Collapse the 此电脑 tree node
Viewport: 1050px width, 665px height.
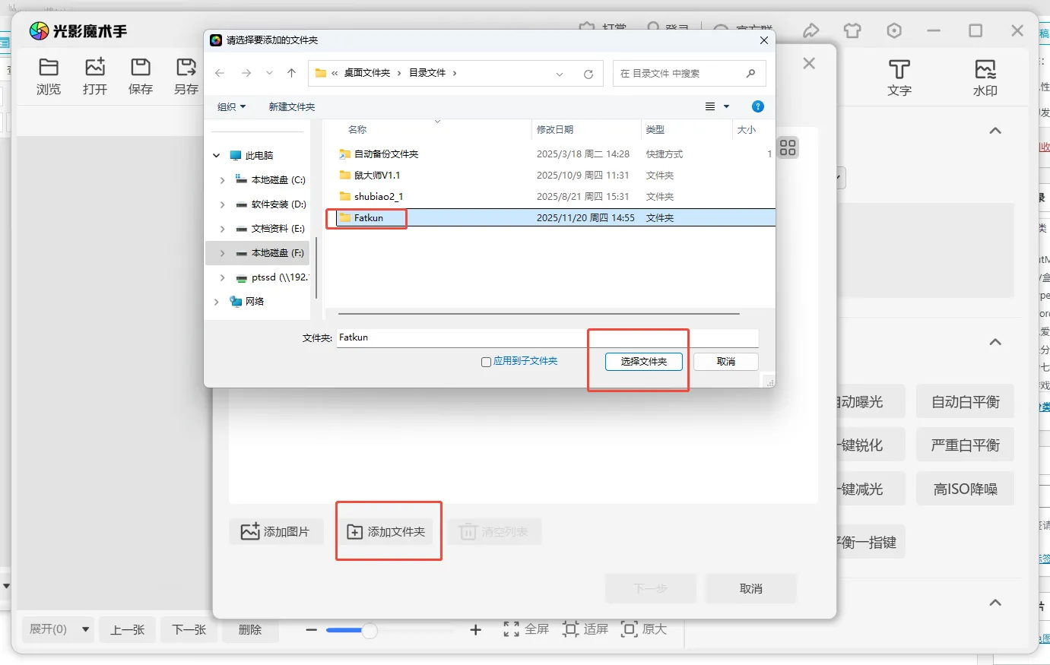[x=216, y=155]
